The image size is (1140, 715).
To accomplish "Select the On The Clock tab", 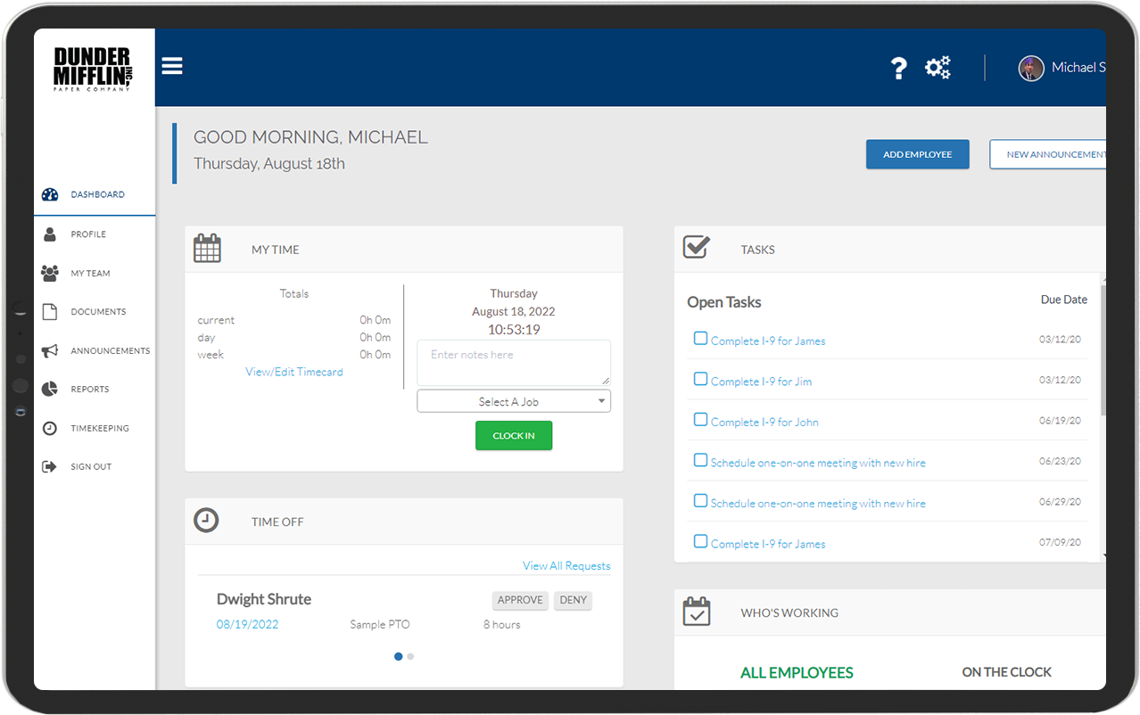I will click(x=1006, y=672).
